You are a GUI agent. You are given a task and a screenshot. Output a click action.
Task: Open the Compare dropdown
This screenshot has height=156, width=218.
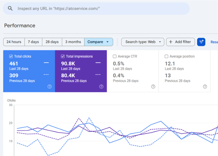(99, 42)
